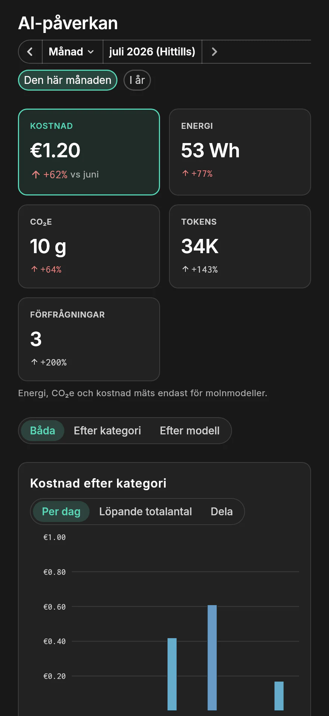Switch to Efter kategori view
329x716 pixels.
pyautogui.click(x=107, y=431)
